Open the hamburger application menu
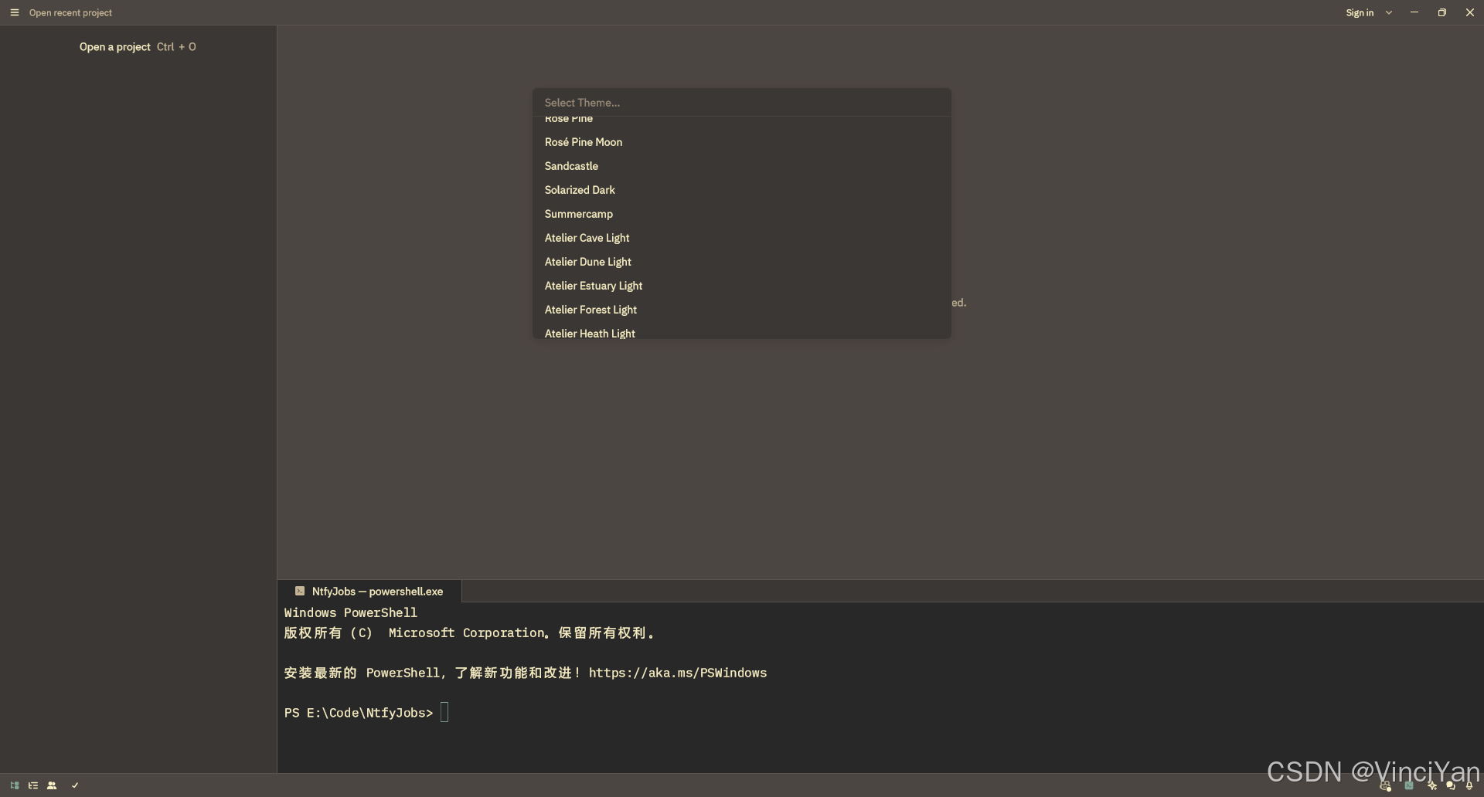The image size is (1484, 797). point(14,12)
